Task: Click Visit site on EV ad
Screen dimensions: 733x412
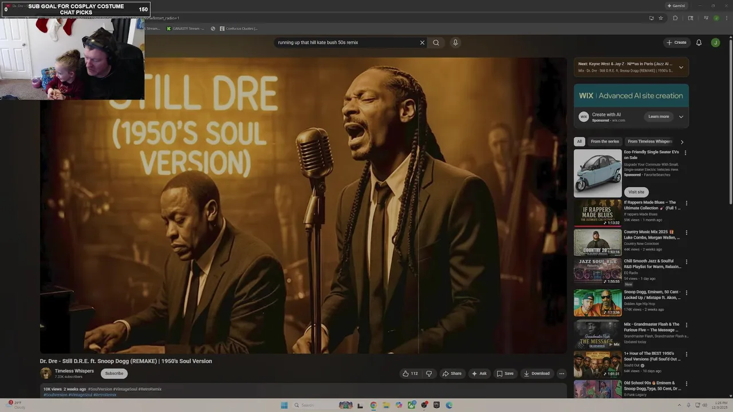Action: click(636, 192)
